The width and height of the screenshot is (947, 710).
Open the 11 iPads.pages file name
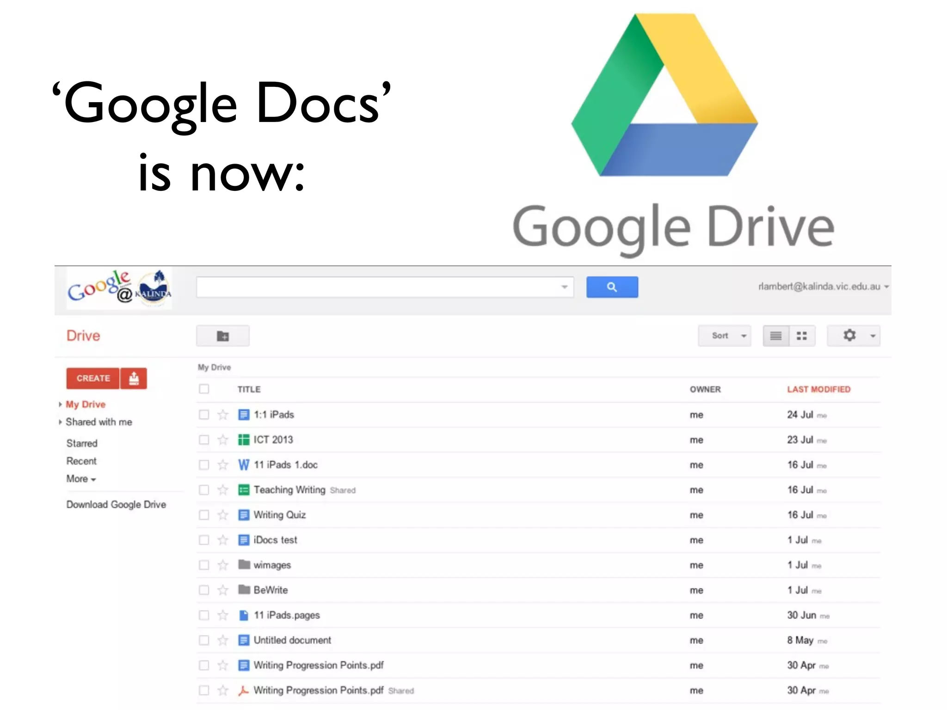click(287, 615)
